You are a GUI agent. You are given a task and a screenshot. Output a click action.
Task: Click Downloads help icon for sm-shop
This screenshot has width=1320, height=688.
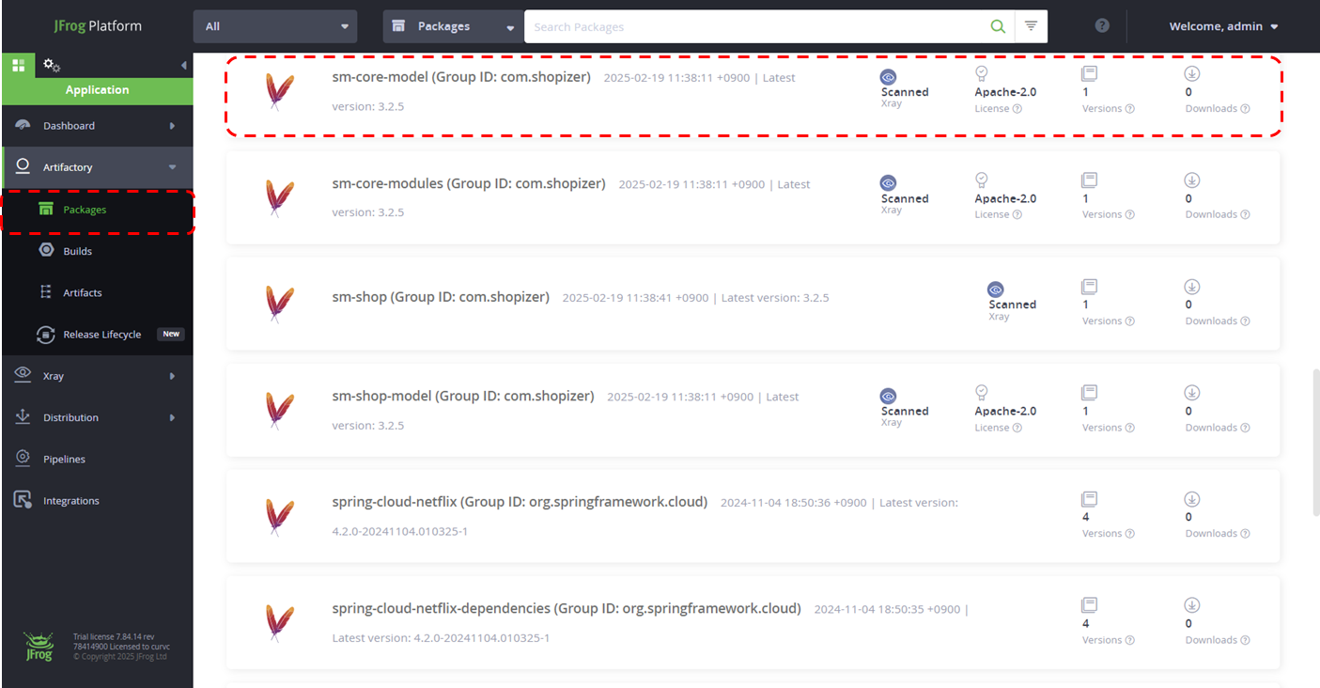click(x=1246, y=321)
